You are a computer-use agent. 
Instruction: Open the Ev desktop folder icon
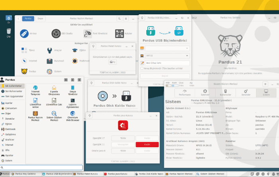9,19
